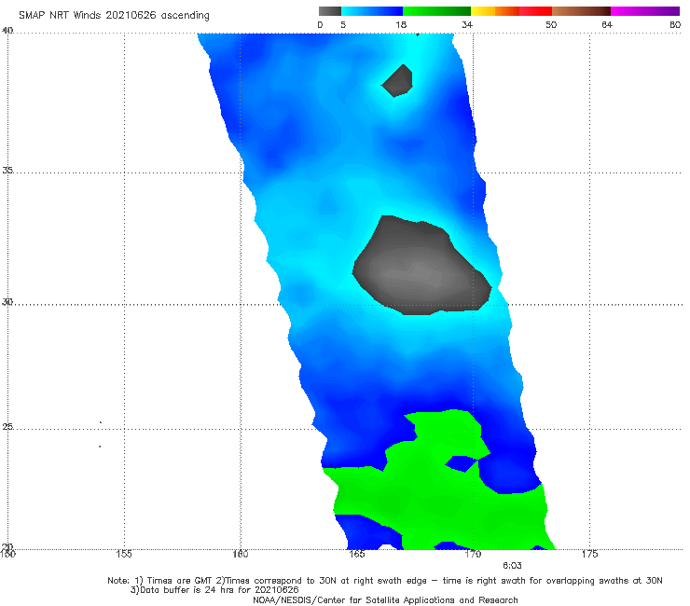Click the small blue island inside the green area
Viewport: 690px width, 606px height.
[462, 463]
